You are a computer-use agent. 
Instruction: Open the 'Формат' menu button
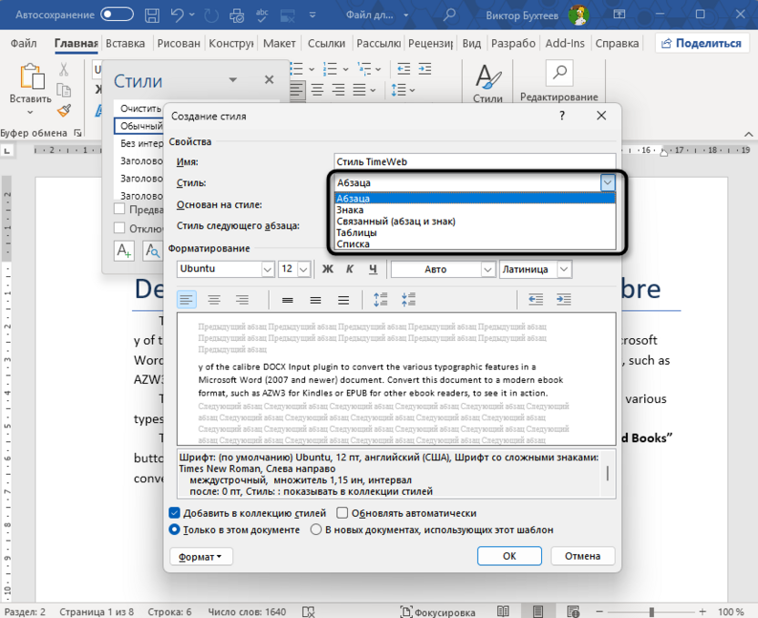pos(200,556)
